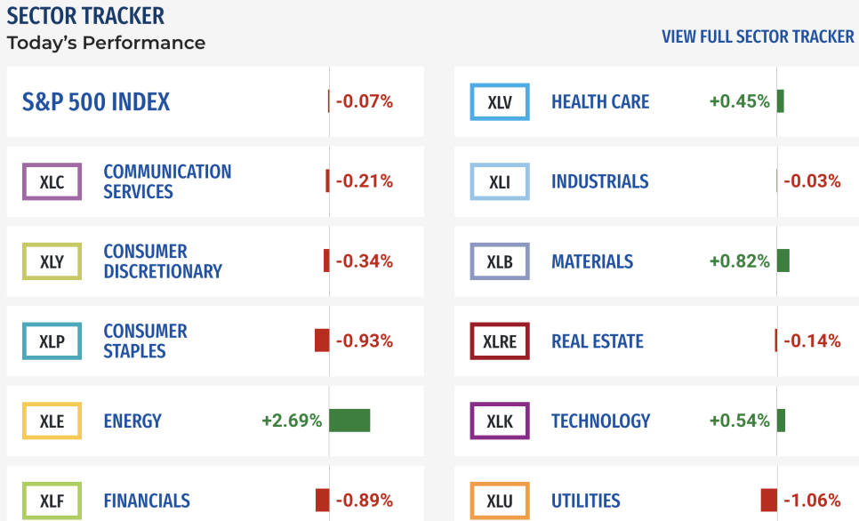Open the Health Care sector link
Viewport: 859px width, 521px height.
tap(600, 102)
